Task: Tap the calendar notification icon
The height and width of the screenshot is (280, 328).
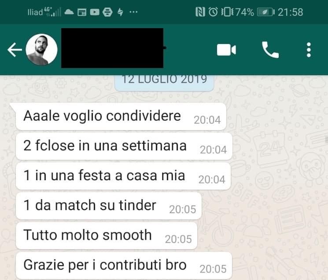Action: [82, 12]
